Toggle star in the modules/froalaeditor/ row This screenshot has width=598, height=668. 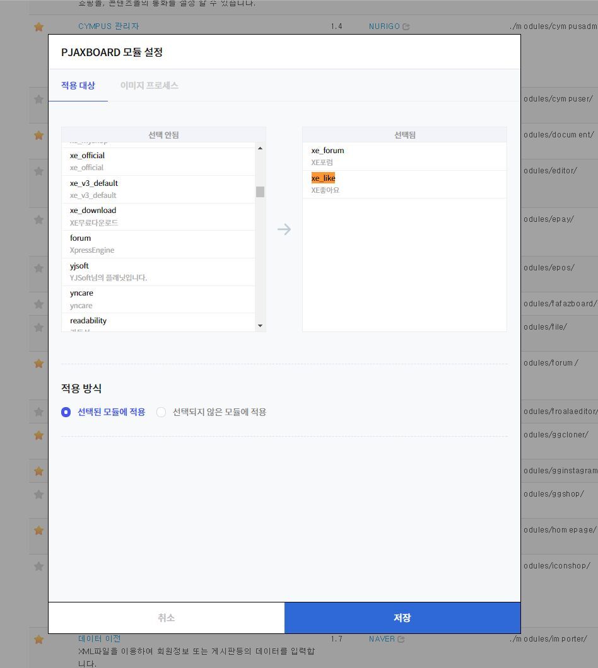[x=39, y=412]
